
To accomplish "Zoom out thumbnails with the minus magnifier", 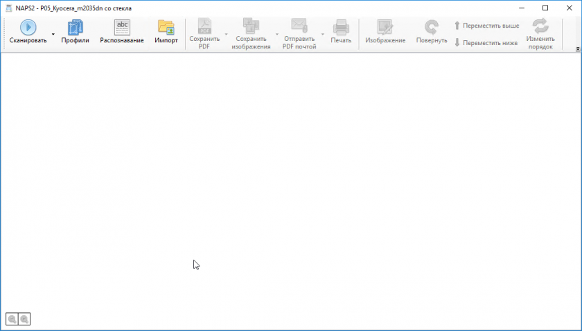I will [12, 319].
